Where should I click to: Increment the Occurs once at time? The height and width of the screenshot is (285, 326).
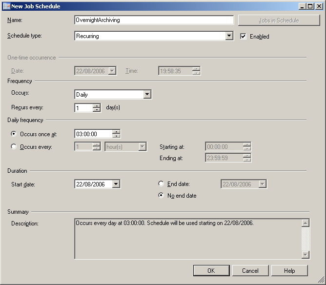(x=116, y=131)
